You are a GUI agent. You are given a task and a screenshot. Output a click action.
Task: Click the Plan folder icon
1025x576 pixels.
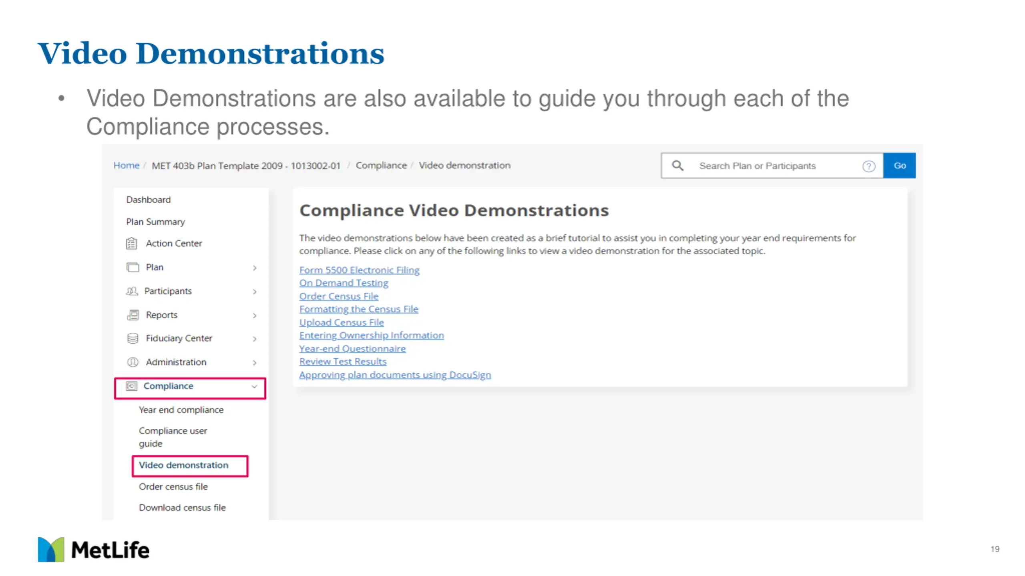[133, 267]
